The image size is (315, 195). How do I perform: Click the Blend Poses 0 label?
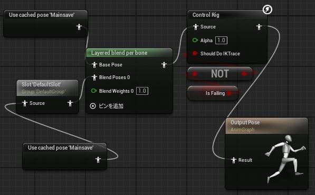coord(114,77)
